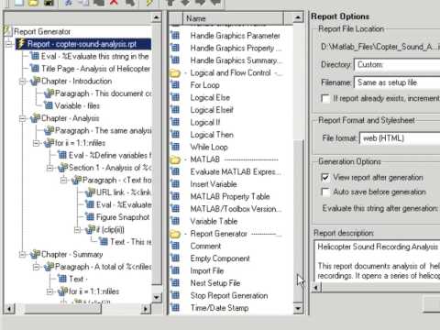Select the Empty Component list entry

220,258
